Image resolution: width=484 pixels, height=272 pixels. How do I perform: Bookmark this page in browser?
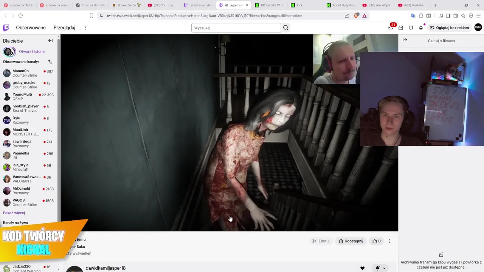[91, 15]
